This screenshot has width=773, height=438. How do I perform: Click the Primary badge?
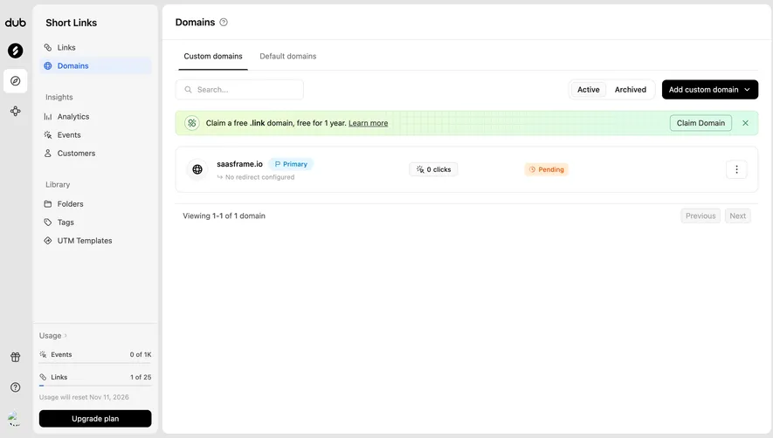point(291,164)
